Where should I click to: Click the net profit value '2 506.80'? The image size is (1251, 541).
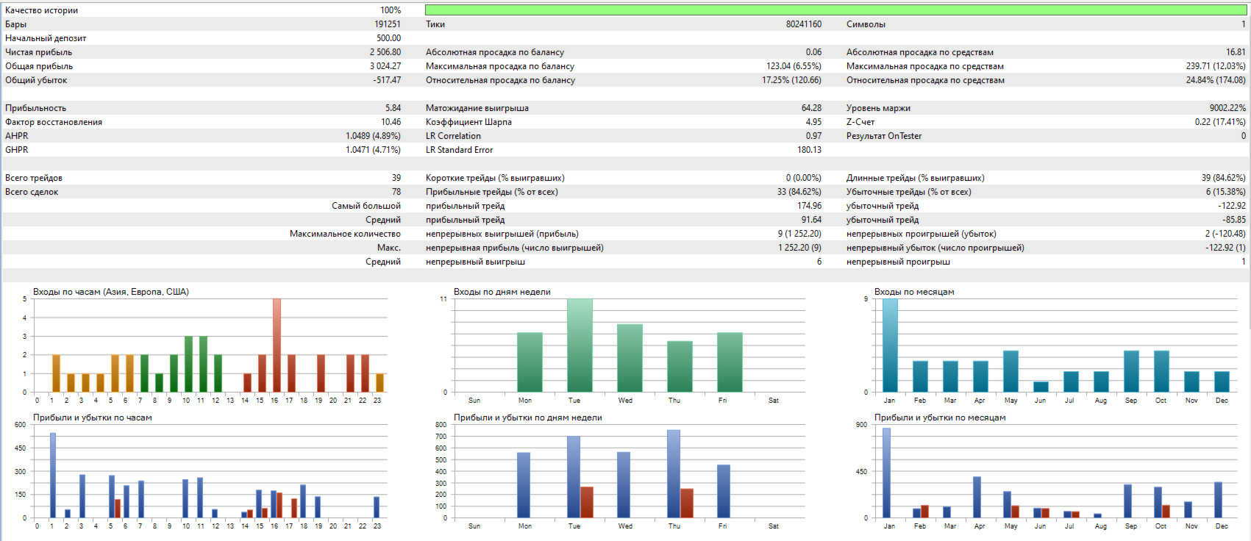click(x=385, y=52)
